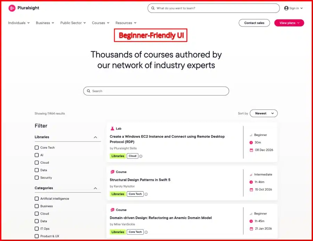Viewport: 313px width, 241px height.
Task: Click the Sign in account icon
Action: click(286, 8)
